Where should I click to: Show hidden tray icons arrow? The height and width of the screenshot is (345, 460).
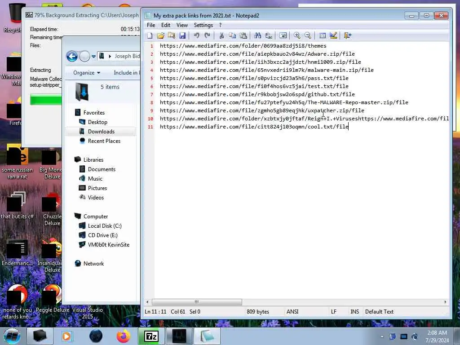click(x=382, y=336)
